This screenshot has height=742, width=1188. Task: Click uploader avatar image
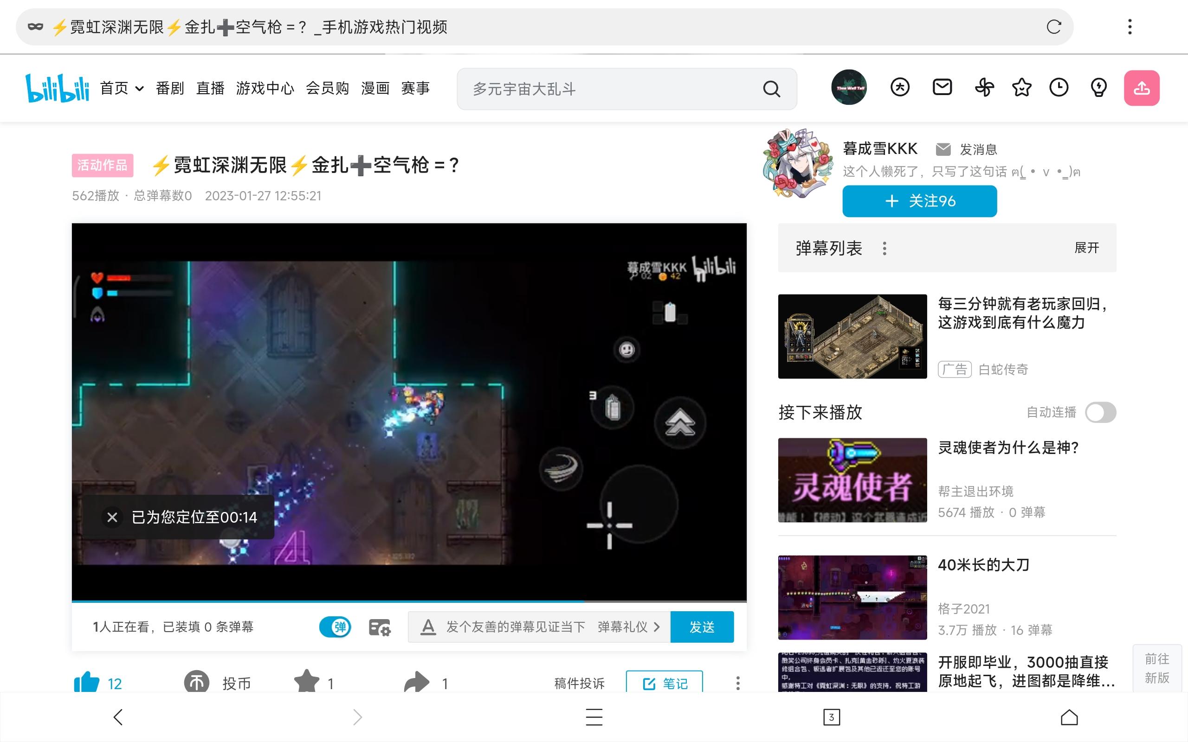pyautogui.click(x=798, y=164)
